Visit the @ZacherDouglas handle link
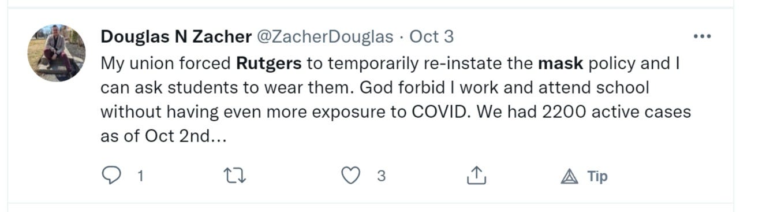The width and height of the screenshot is (766, 212). (324, 36)
